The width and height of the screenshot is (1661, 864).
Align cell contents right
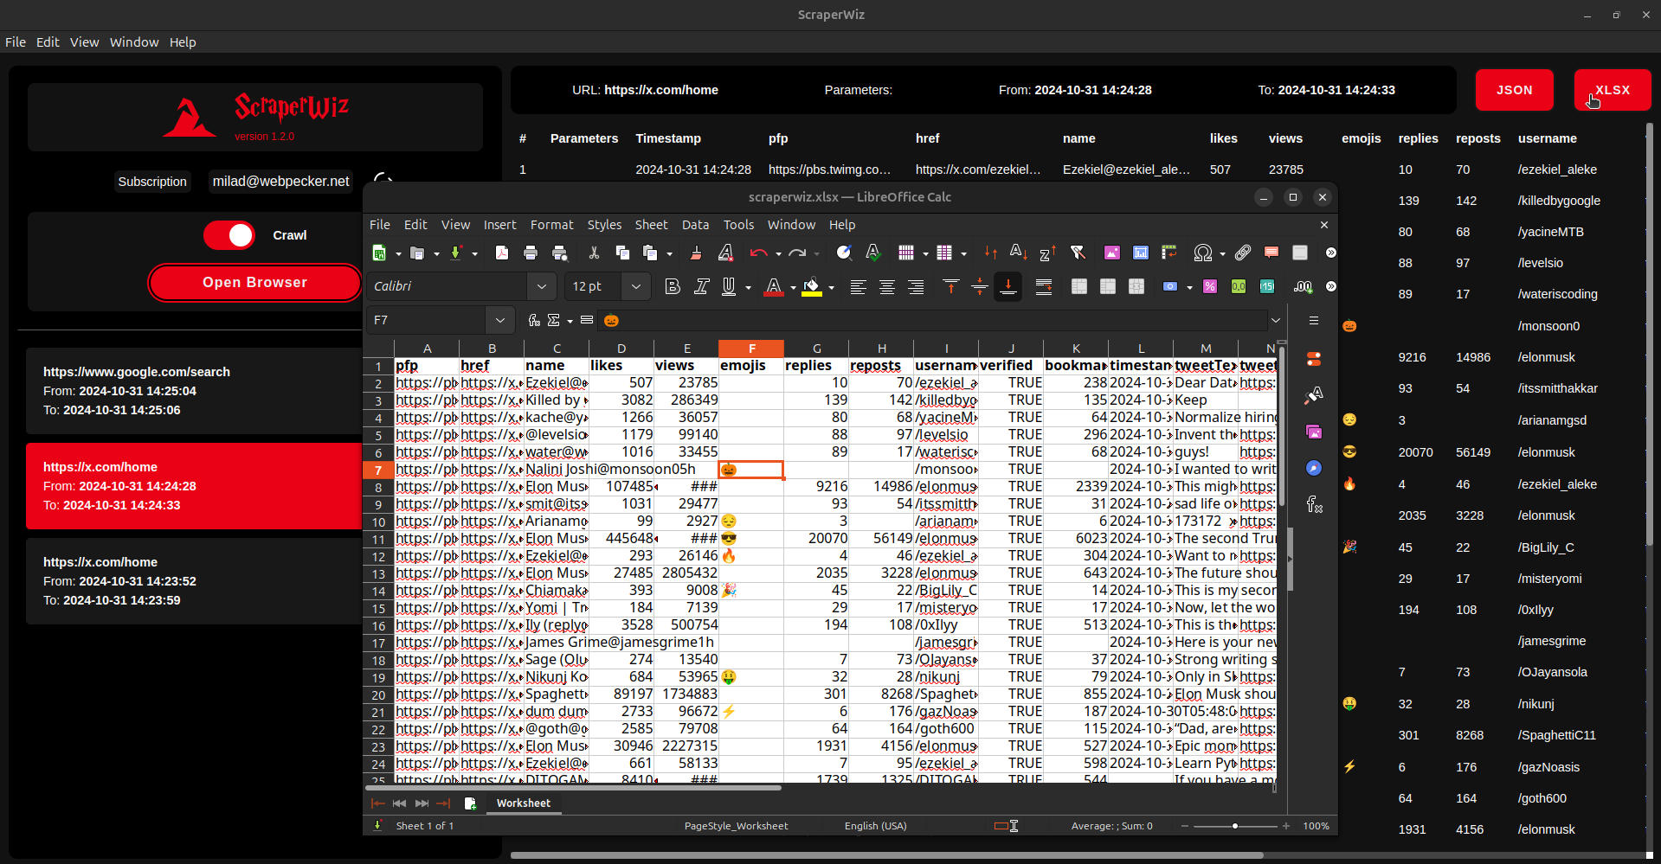tap(916, 286)
